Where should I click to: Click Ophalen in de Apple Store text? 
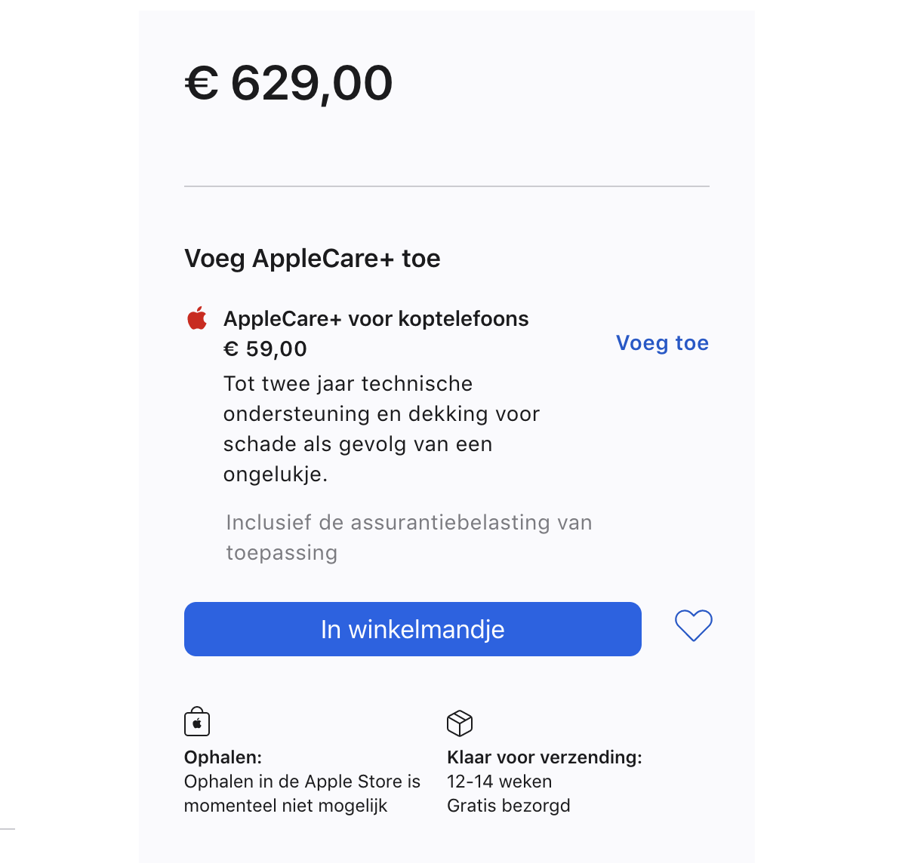(x=302, y=782)
